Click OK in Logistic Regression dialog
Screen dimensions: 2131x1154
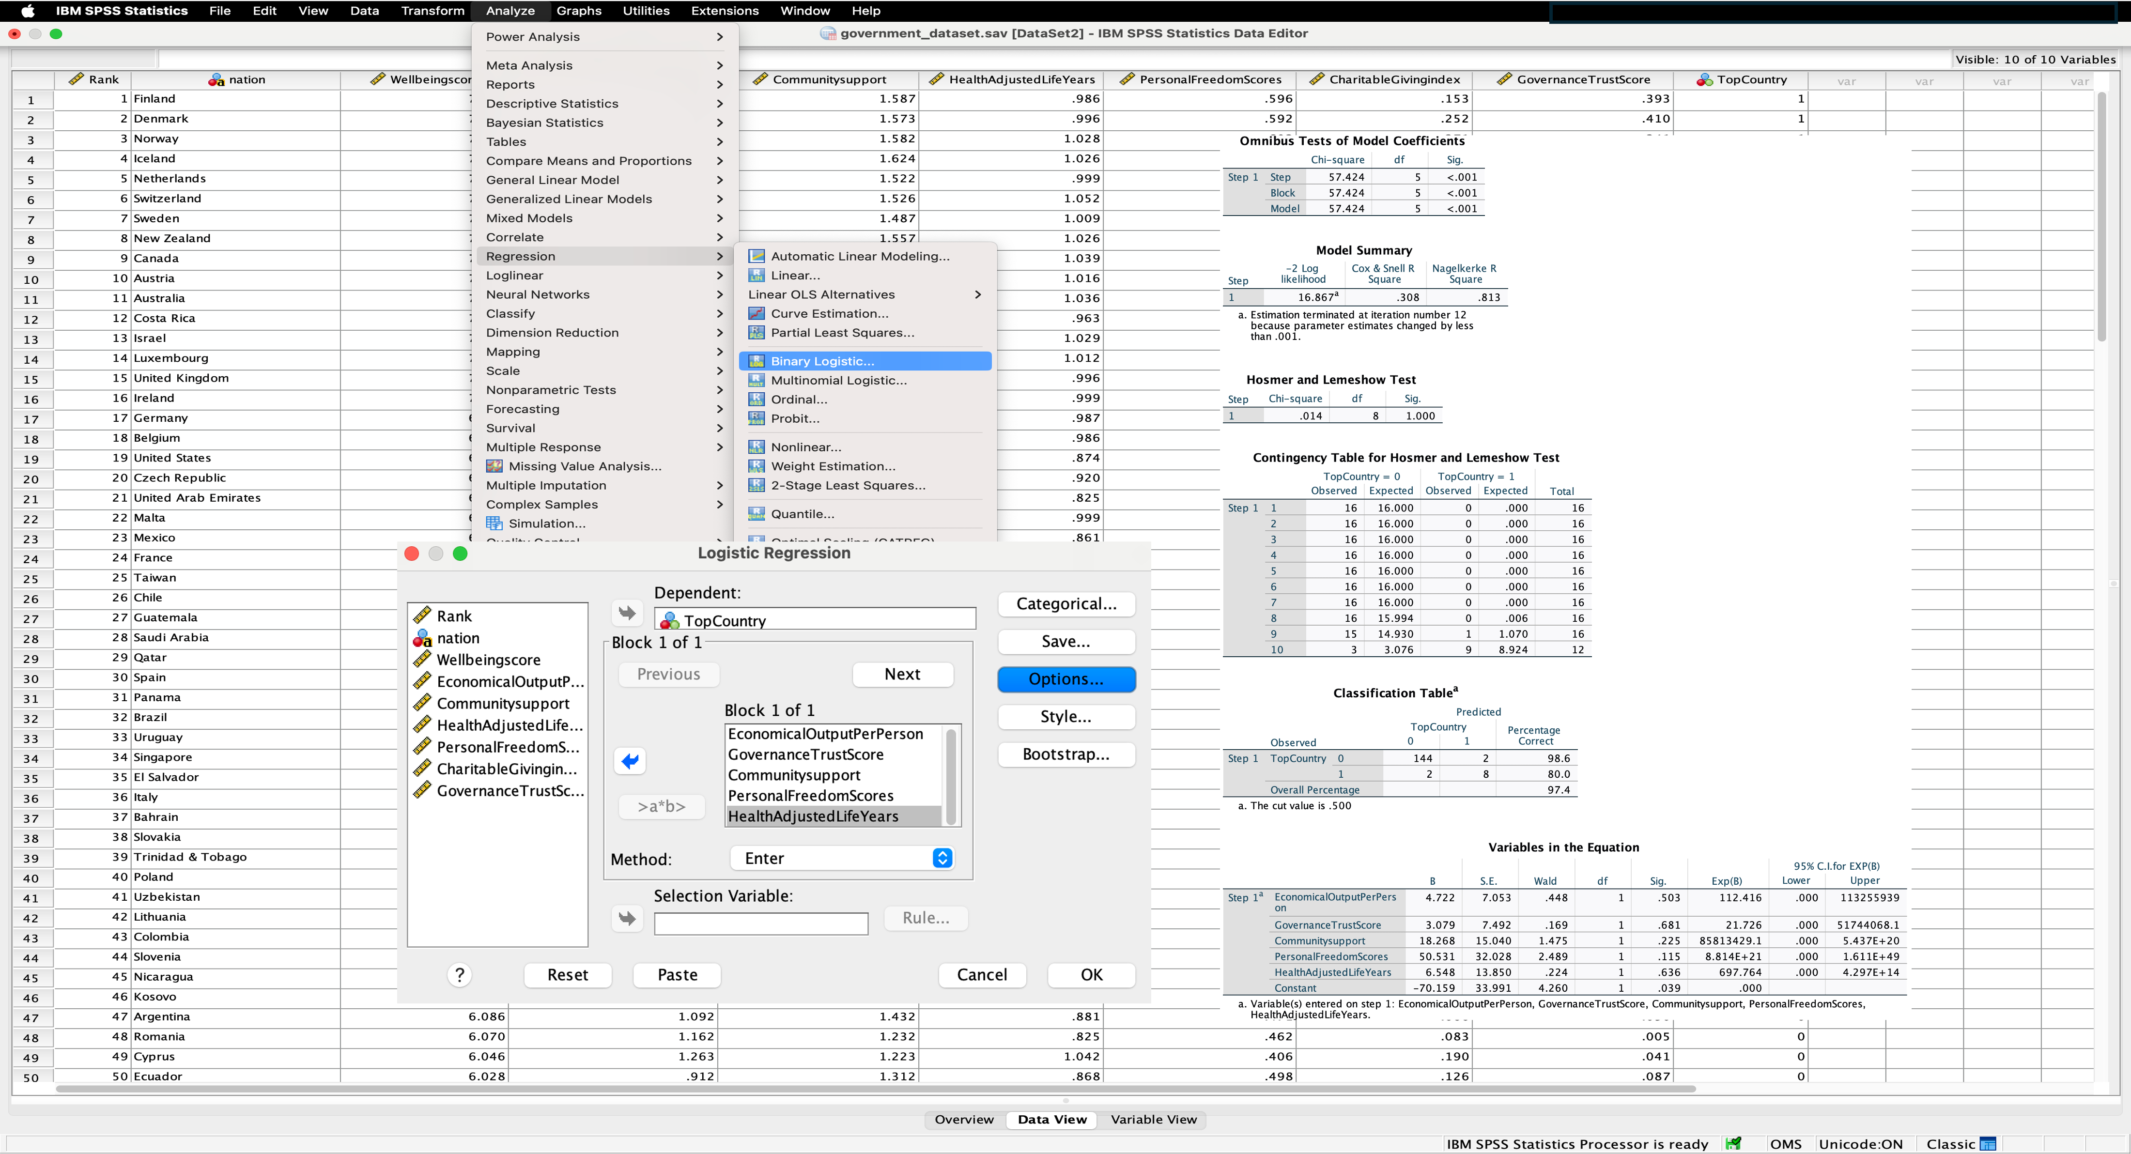coord(1091,975)
